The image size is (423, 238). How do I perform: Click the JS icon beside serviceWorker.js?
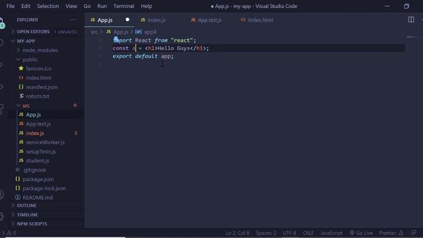click(21, 142)
